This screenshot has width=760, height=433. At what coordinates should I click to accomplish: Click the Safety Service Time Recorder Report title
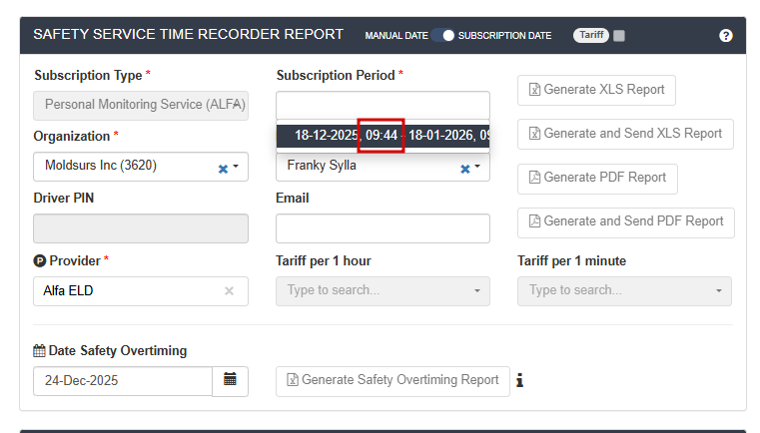click(188, 34)
